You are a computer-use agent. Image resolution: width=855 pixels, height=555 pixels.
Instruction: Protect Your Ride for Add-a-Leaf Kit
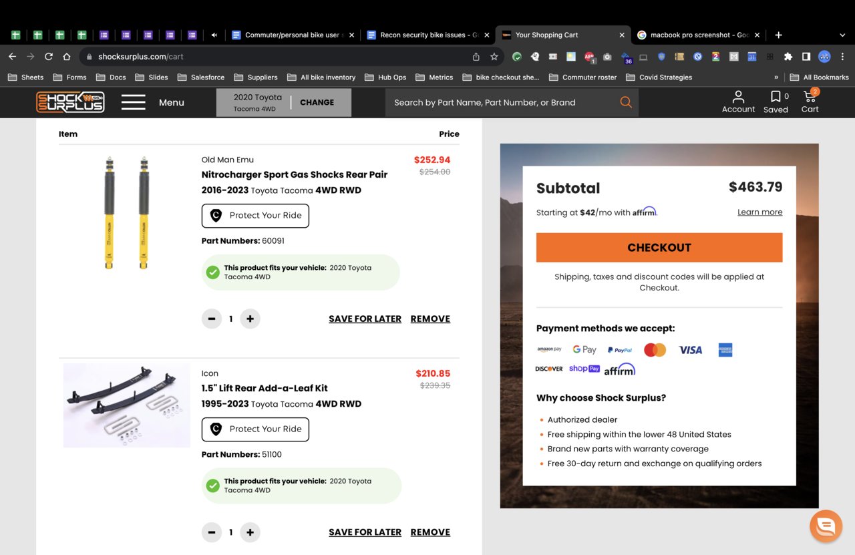point(255,429)
